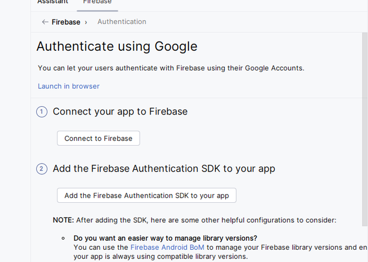Click Add the Firebase Authentication SDK button
The height and width of the screenshot is (262, 368).
147,196
